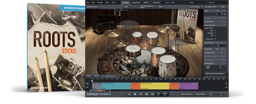Viewport: 256px width, 104px height.
Task: Select the snare drum on the kit
Action: (x=133, y=51)
